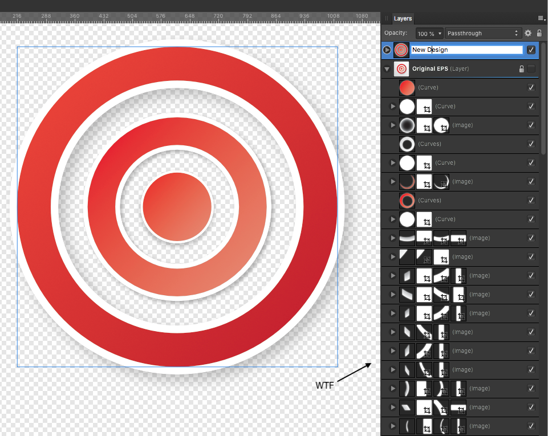Expand the (Curve) row below red gradient Curve

pyautogui.click(x=393, y=106)
